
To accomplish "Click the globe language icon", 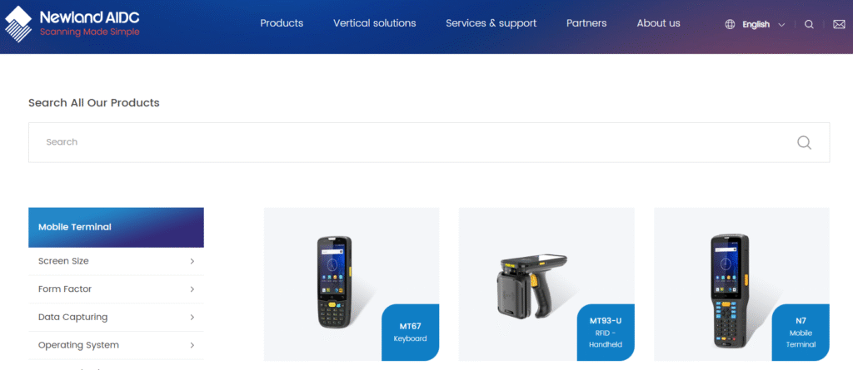I will click(730, 24).
